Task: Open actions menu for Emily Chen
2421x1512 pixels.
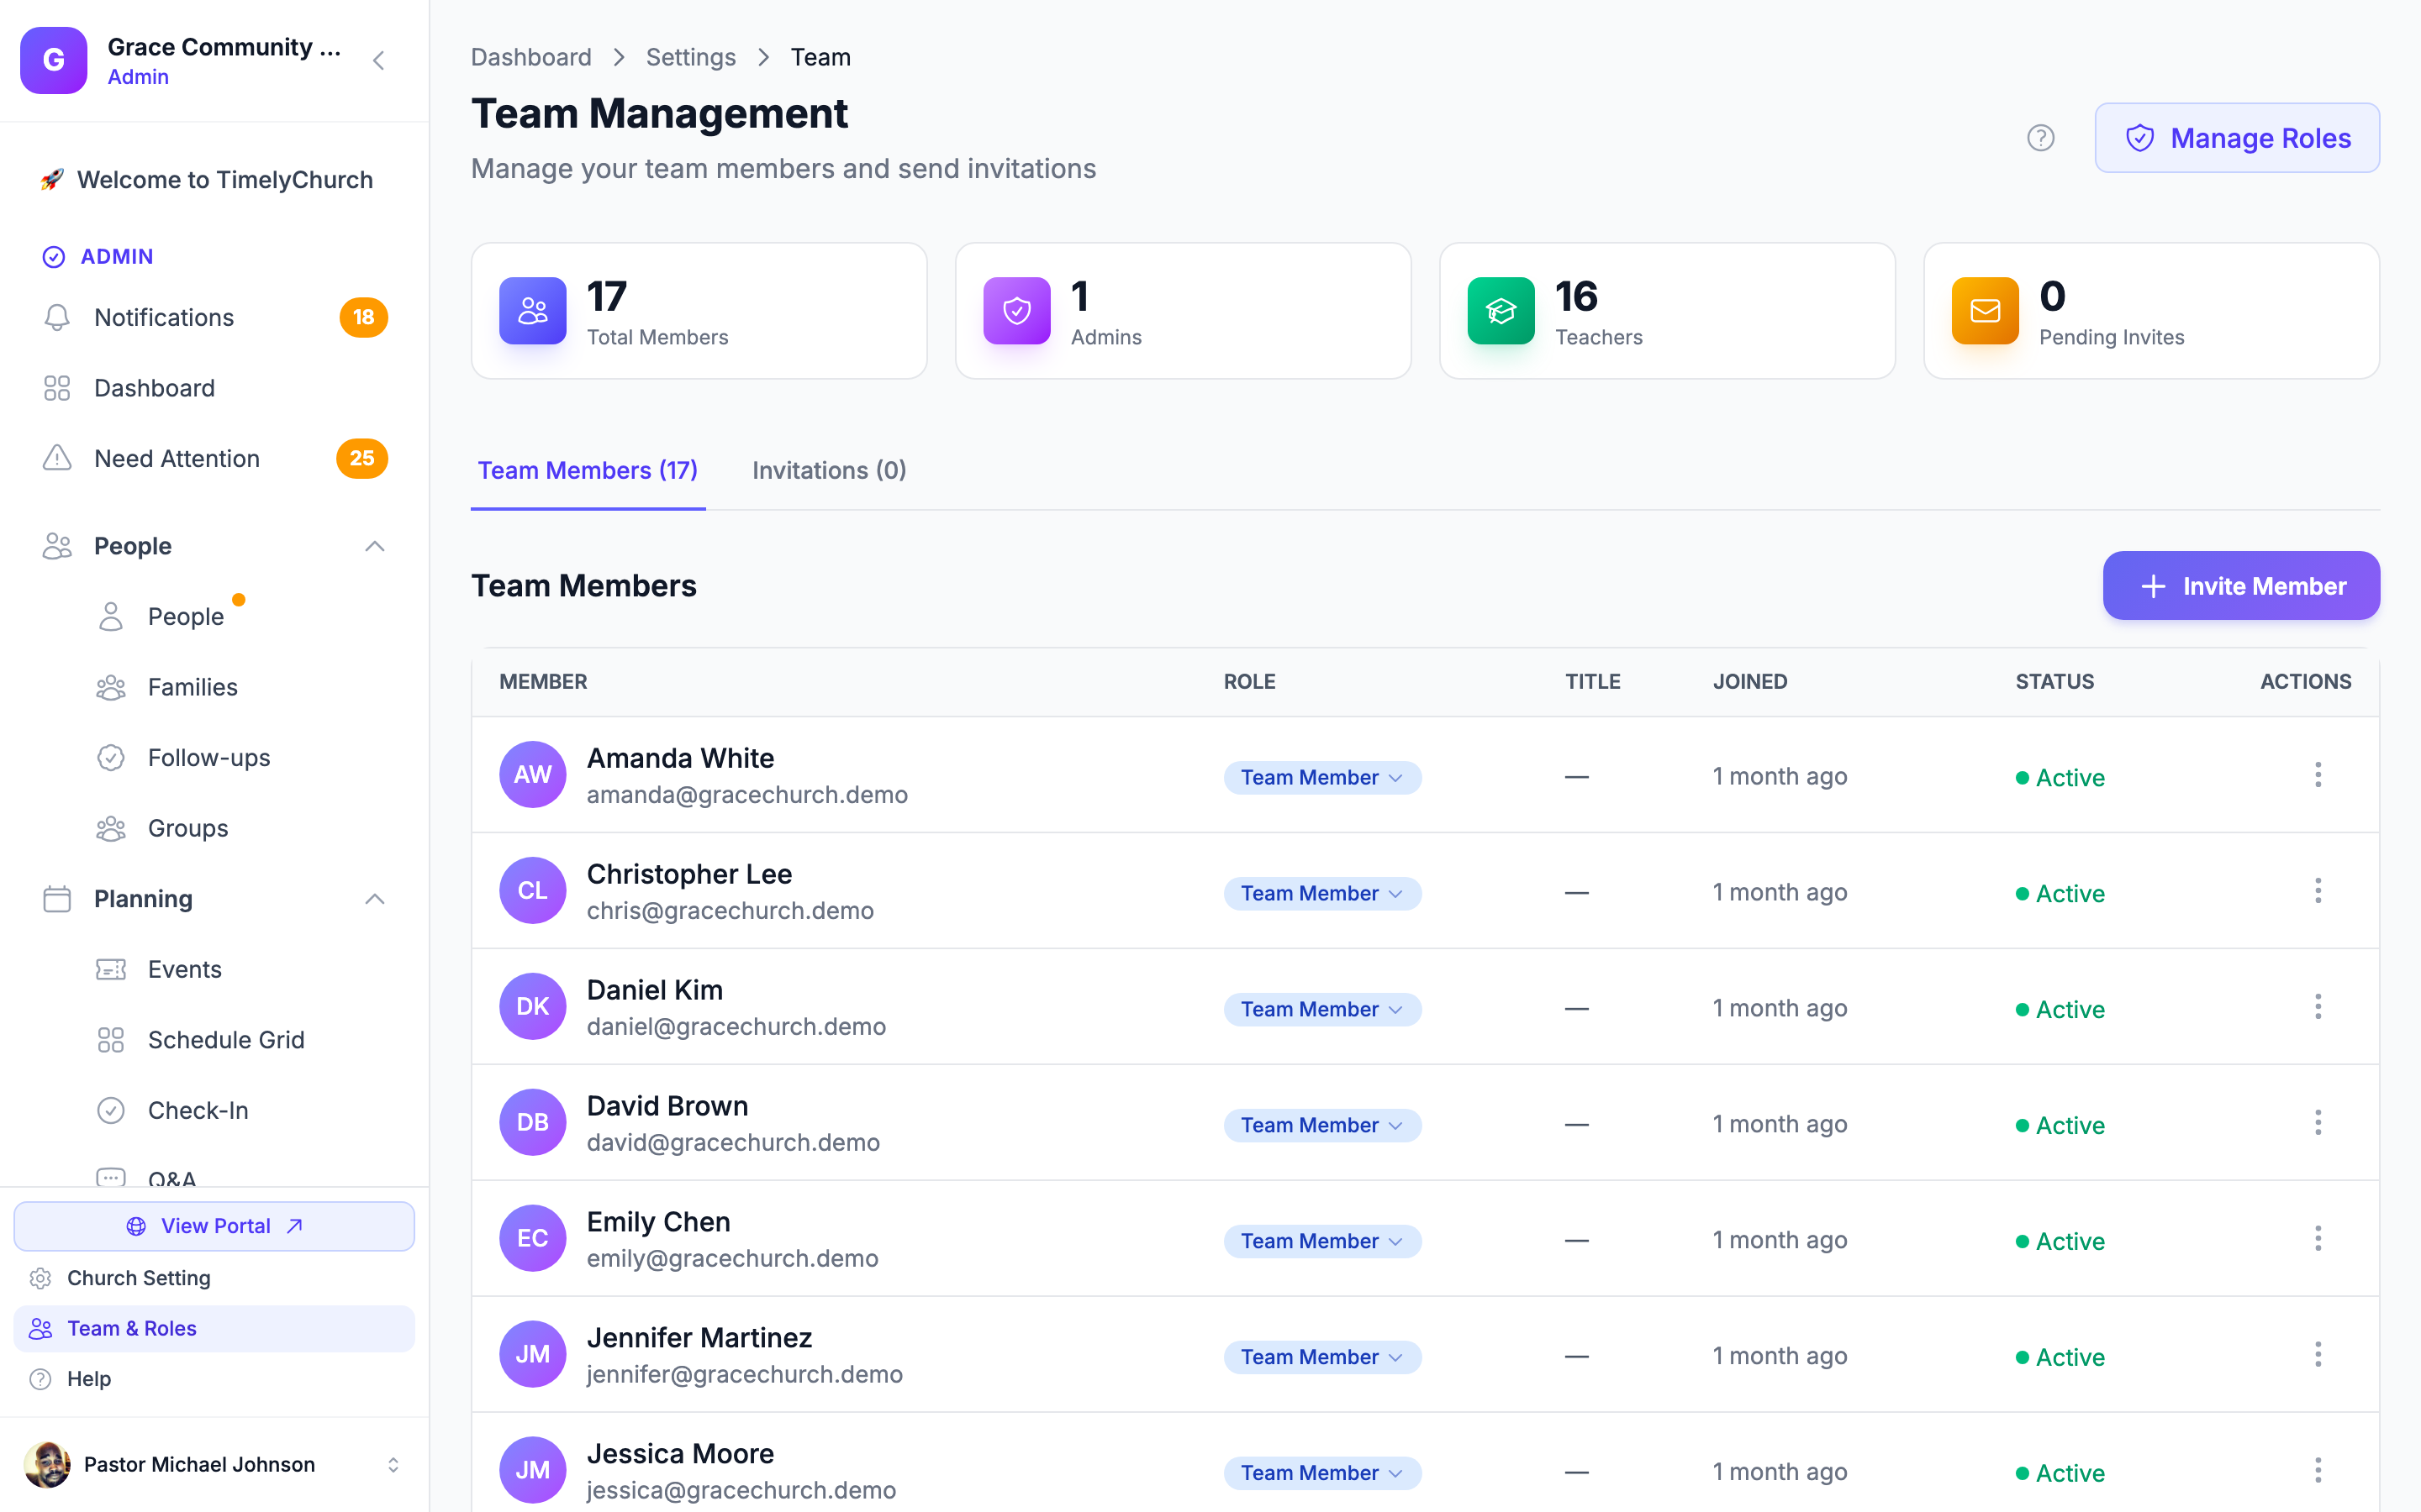Action: (2318, 1239)
